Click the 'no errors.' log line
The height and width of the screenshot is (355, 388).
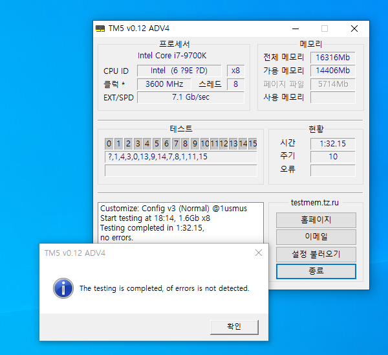(116, 238)
